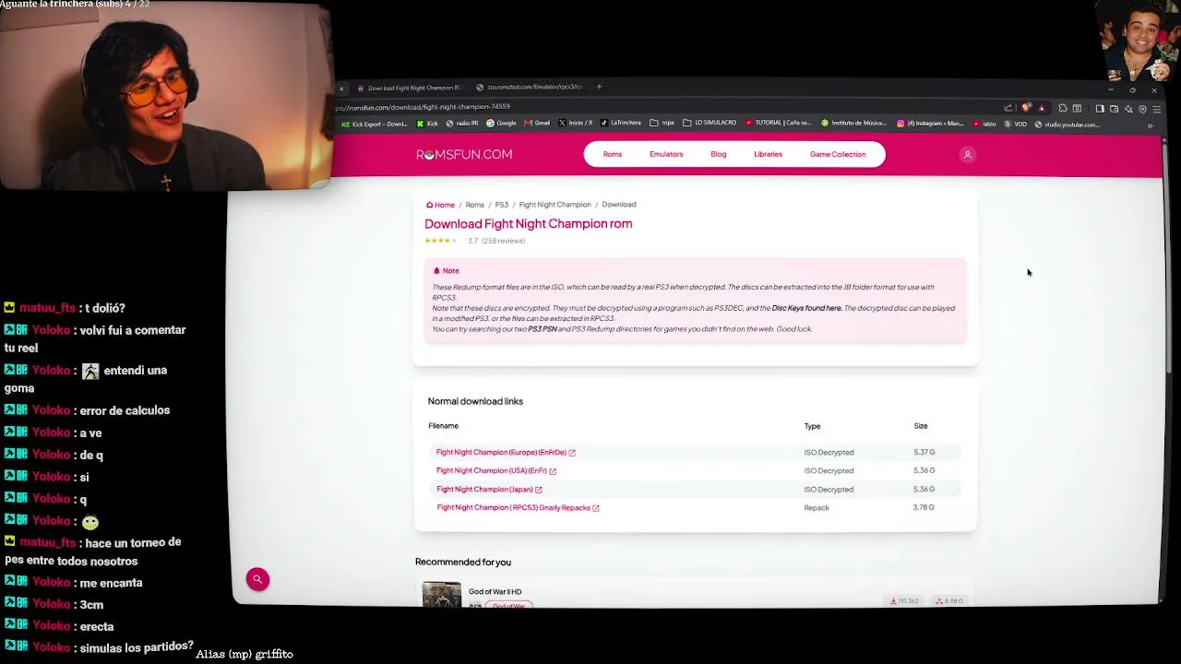Click the Roms breadcrumb link
This screenshot has width=1181, height=664.
click(x=475, y=205)
